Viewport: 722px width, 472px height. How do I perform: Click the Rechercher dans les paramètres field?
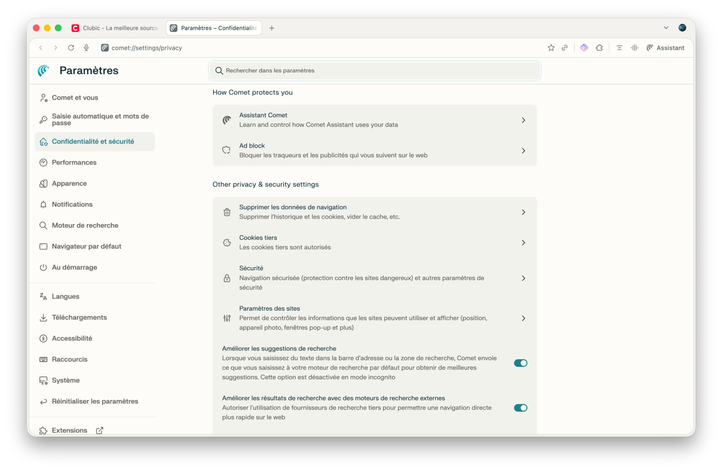(x=375, y=71)
